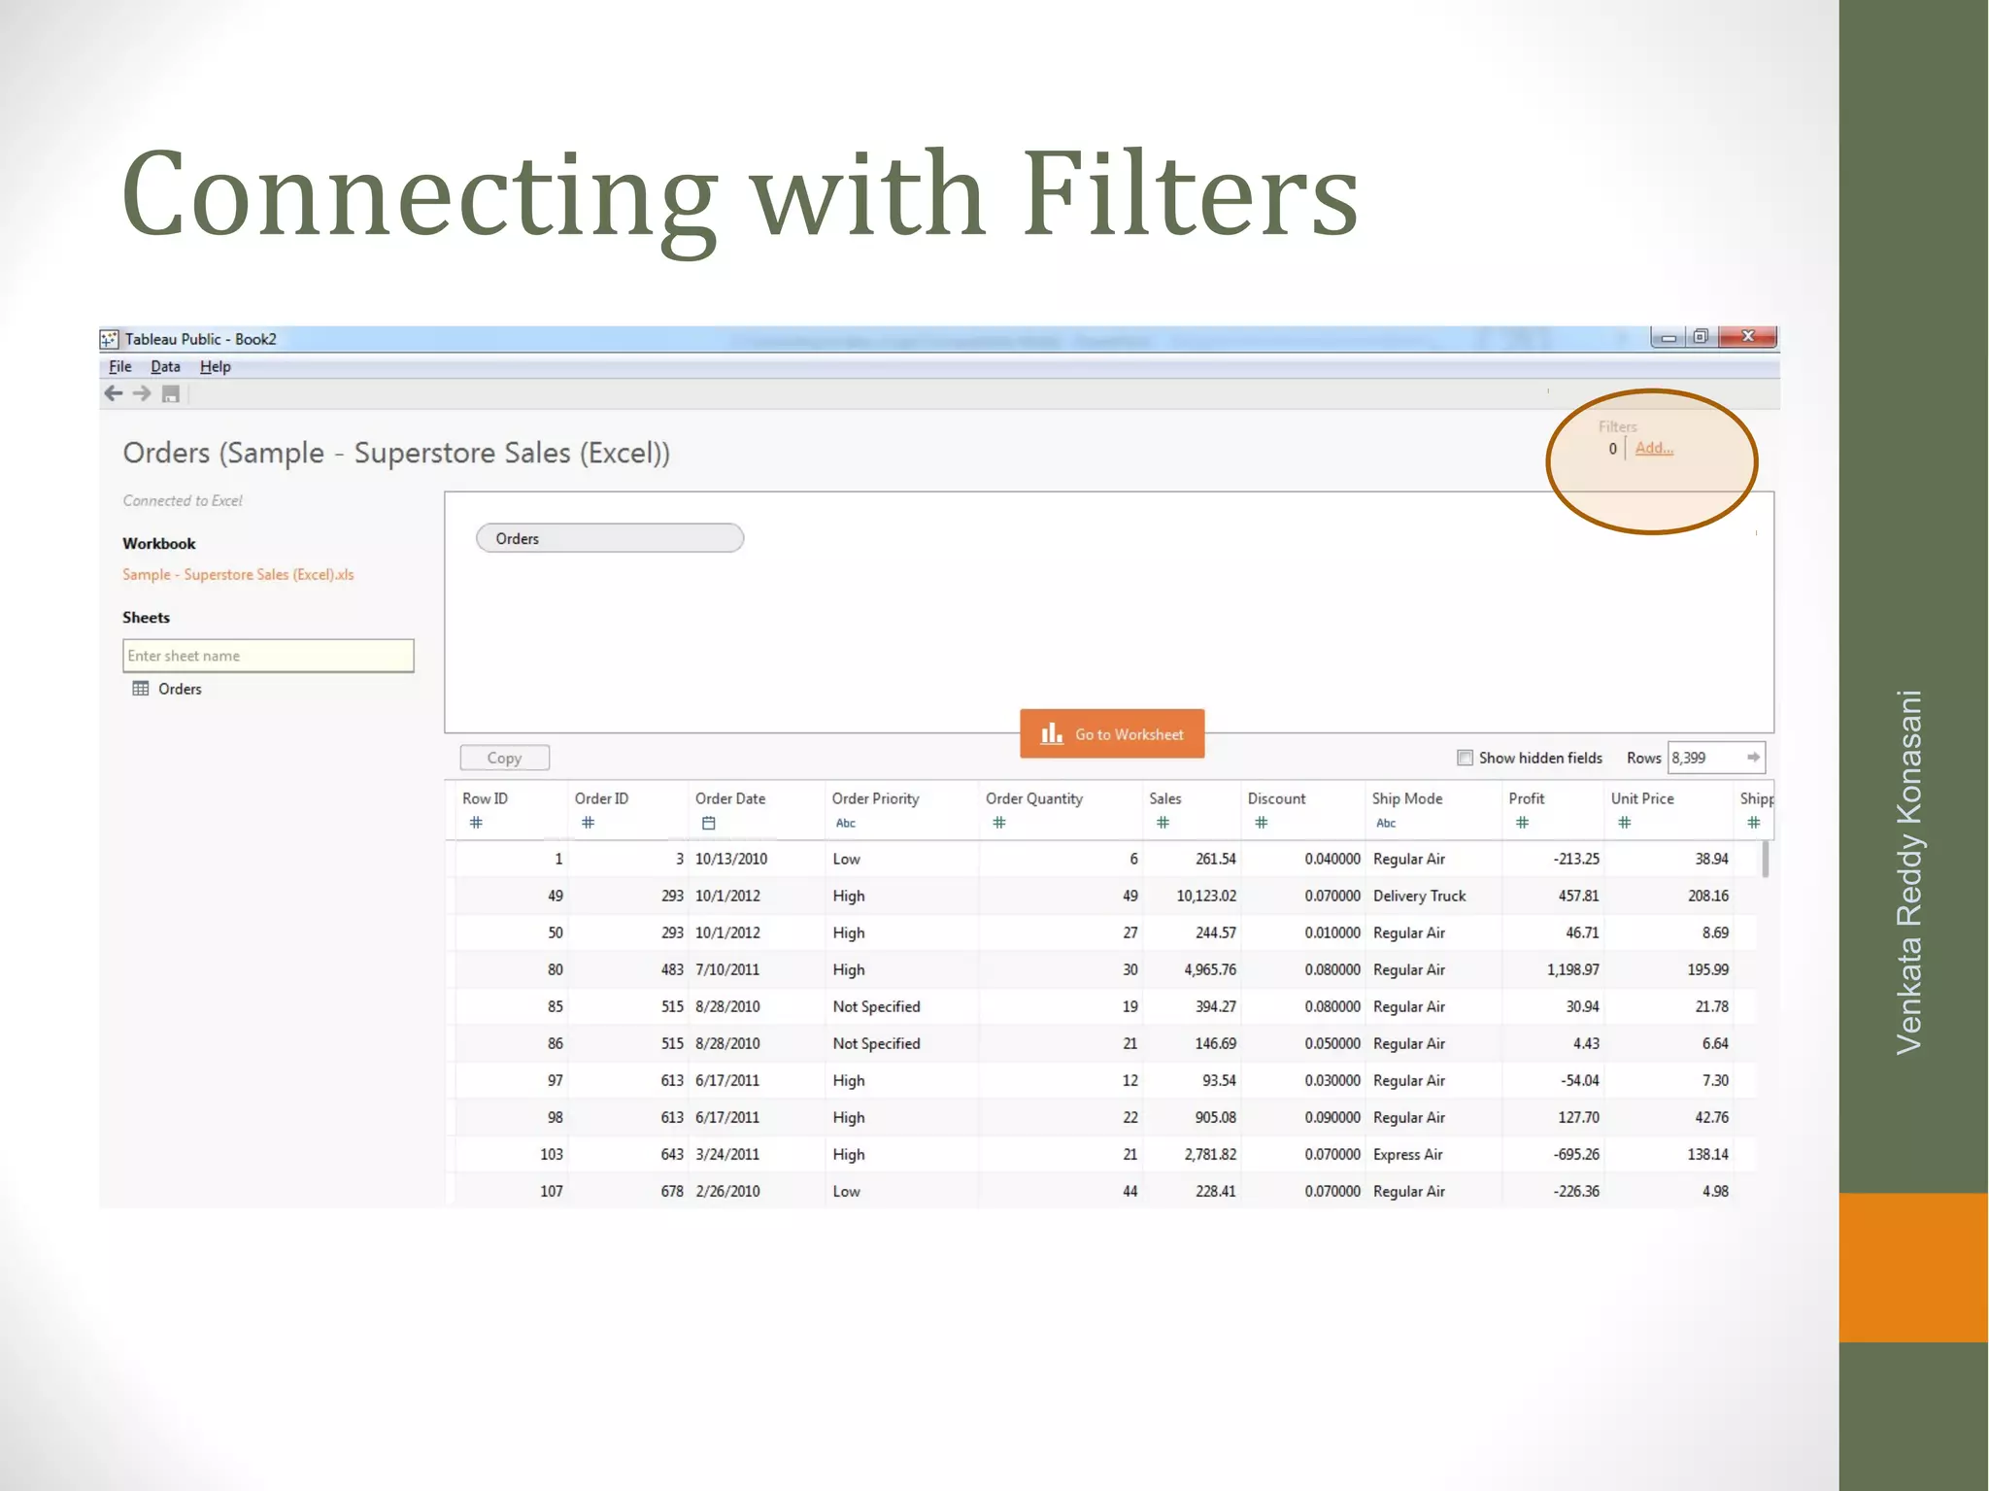Click the back arrow toolbar icon

(114, 393)
